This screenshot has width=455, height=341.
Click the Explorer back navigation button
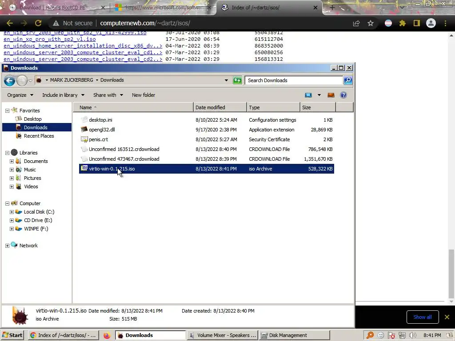[x=9, y=80]
